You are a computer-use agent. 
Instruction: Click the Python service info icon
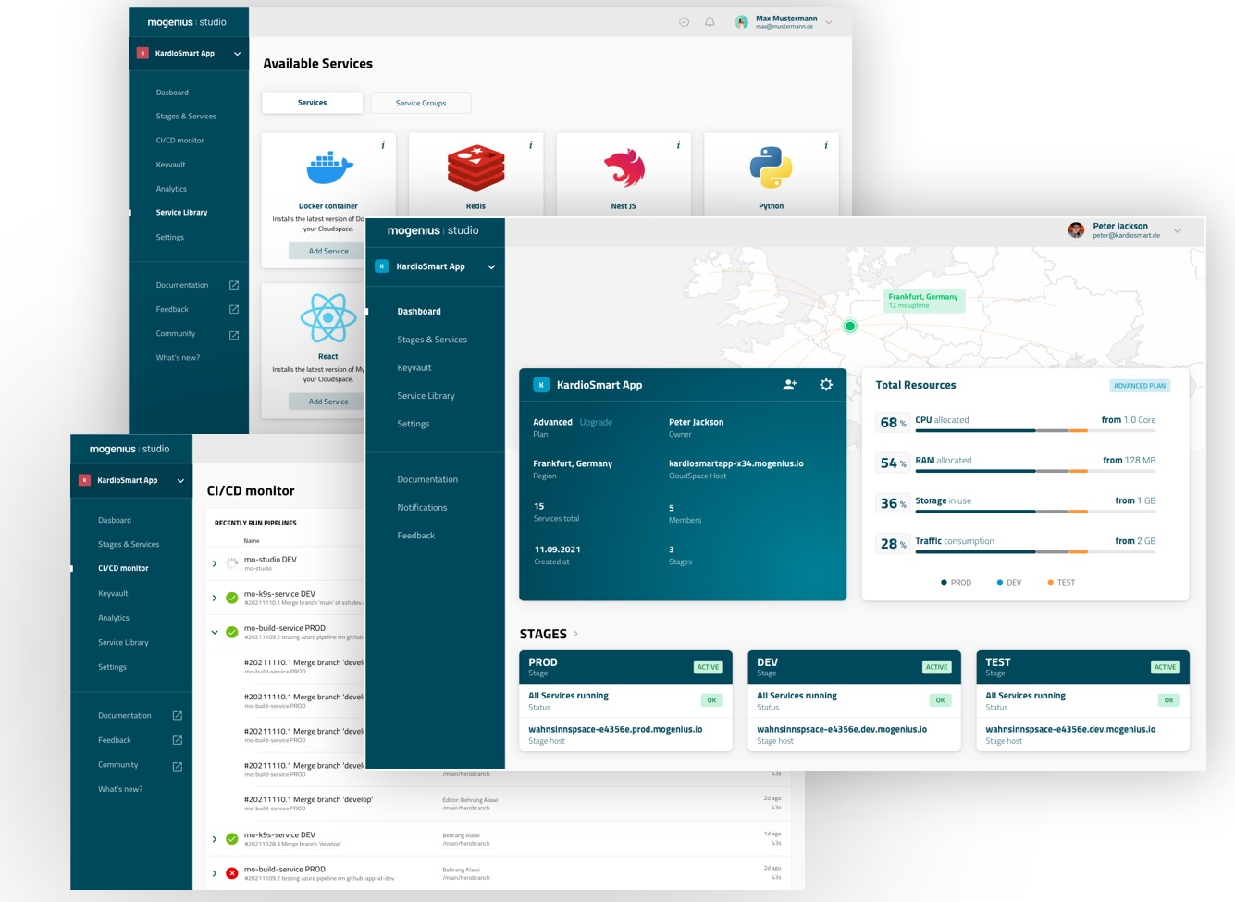[x=826, y=145]
